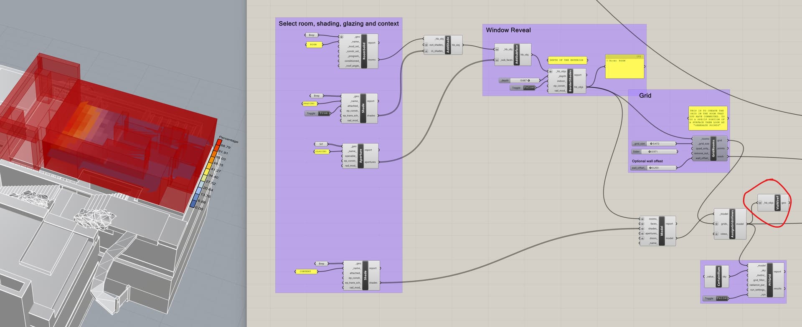Viewport: 802px width, 327px height.
Task: Select the AssignGridsViews component name bar
Action: coord(732,224)
